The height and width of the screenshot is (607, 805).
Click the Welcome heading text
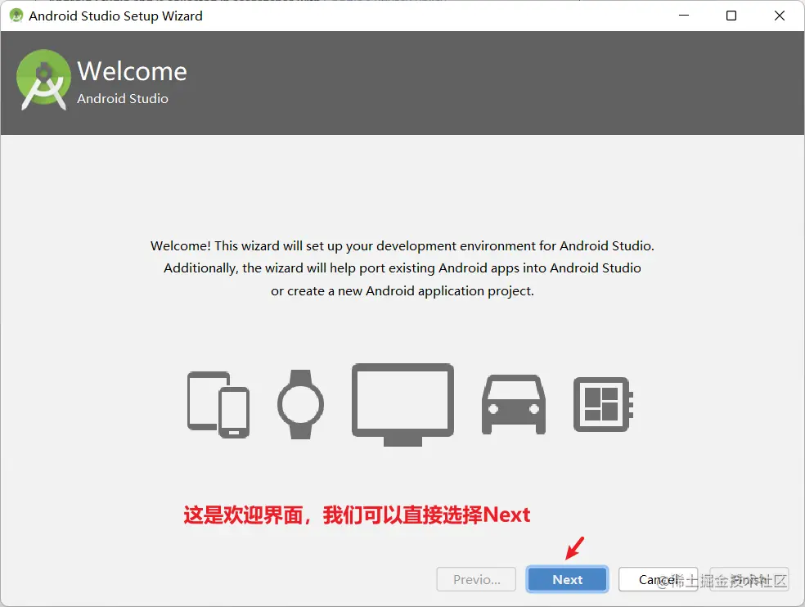132,71
